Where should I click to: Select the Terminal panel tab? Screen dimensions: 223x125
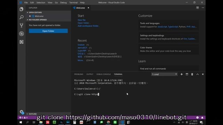118,74
